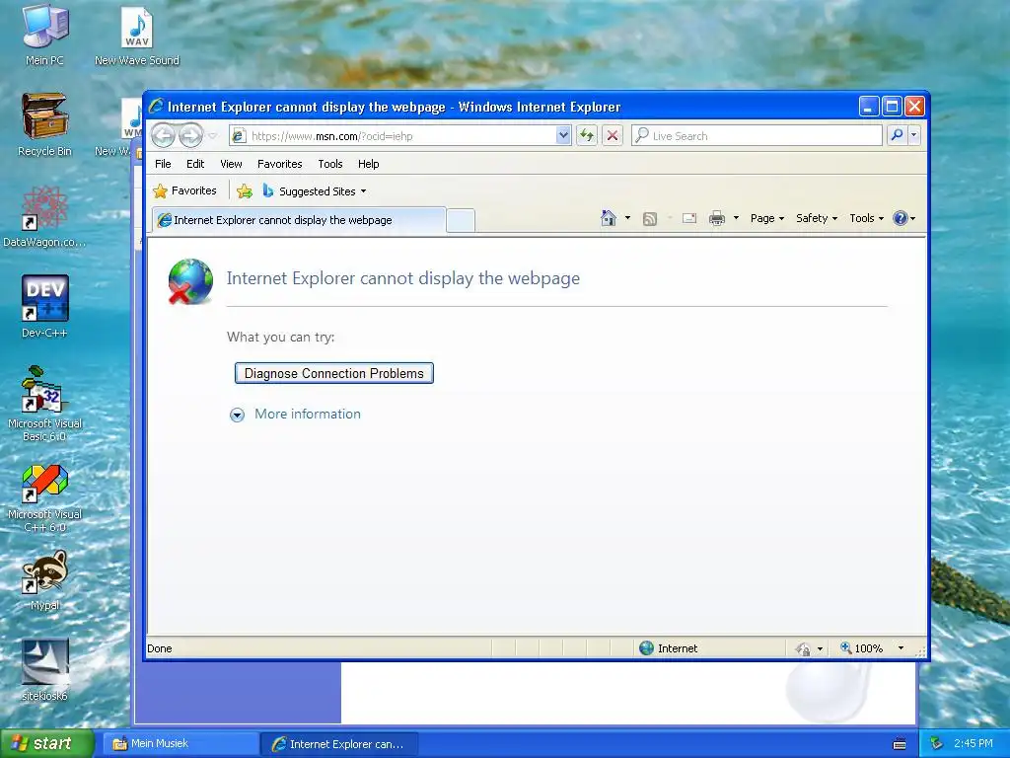Go to the Home page icon
Viewport: 1010px width, 758px height.
click(x=608, y=218)
